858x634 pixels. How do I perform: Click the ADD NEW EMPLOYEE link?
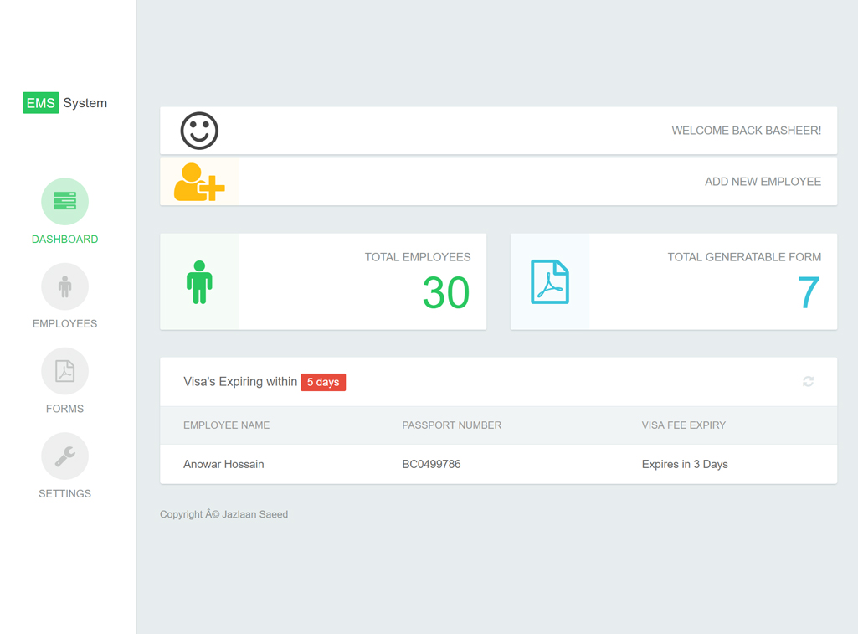pyautogui.click(x=762, y=182)
